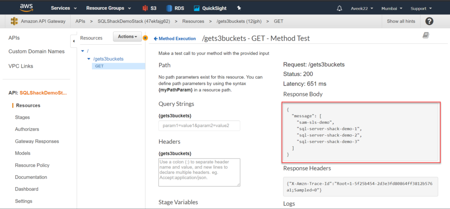The image size is (450, 209).
Task: Click /gets3buckets (12ijph) breadcrumb
Action: point(239,21)
